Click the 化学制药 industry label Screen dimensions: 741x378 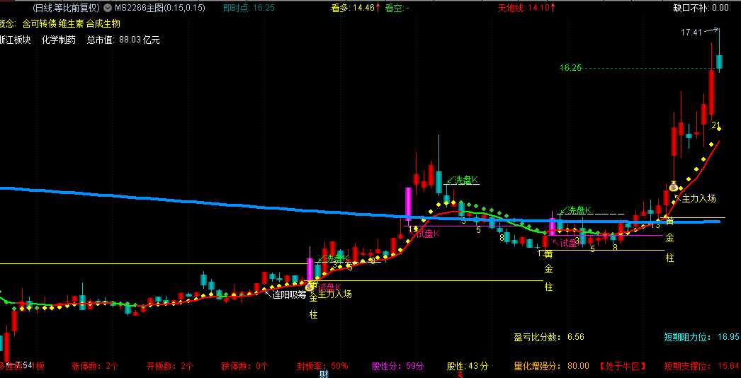pos(58,40)
